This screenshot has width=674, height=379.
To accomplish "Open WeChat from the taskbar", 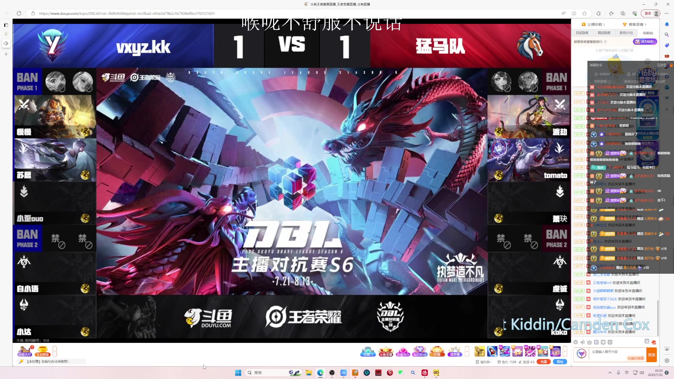I will 401,373.
